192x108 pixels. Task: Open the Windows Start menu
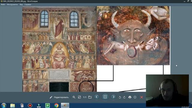pos(4,106)
